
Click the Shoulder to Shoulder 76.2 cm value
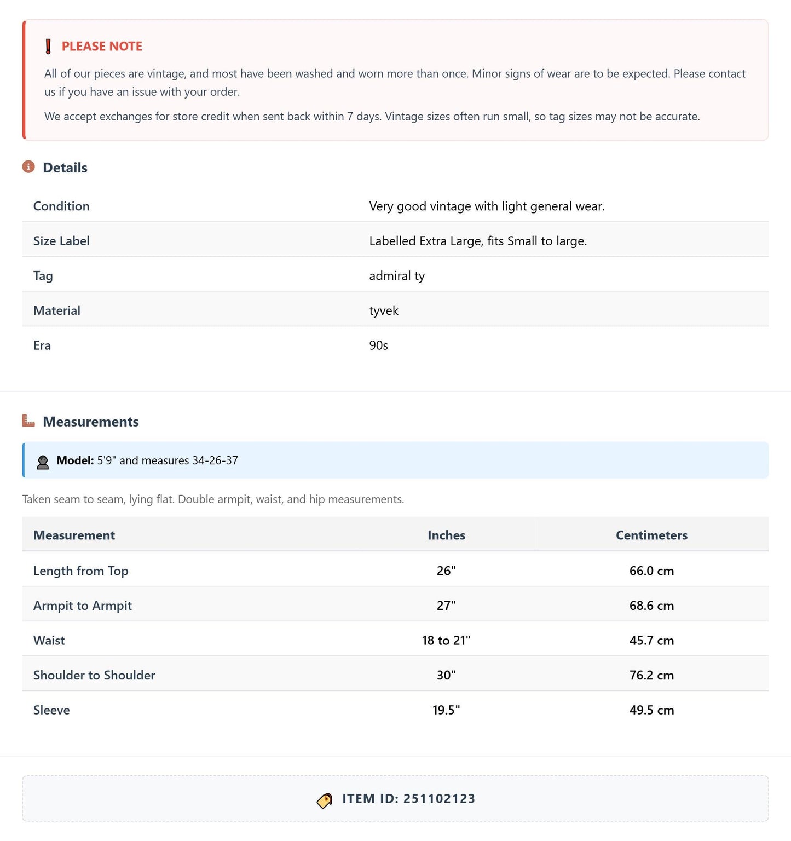pyautogui.click(x=651, y=675)
